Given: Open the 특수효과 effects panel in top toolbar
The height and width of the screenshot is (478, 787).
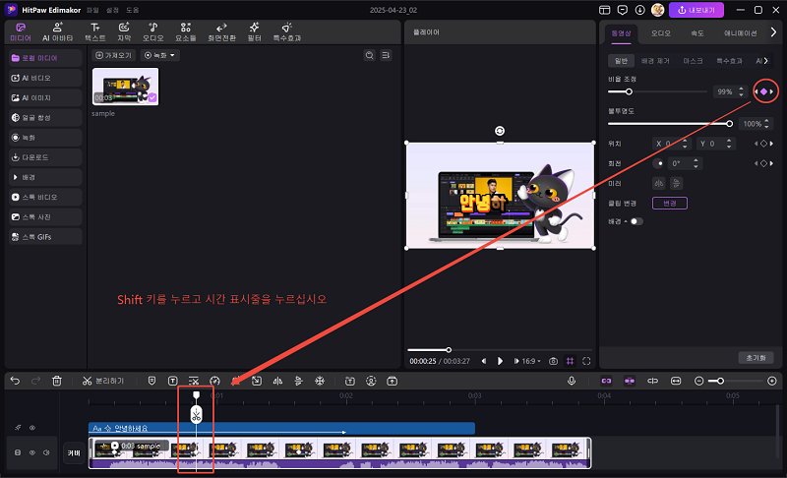Looking at the screenshot, I should coord(286,32).
